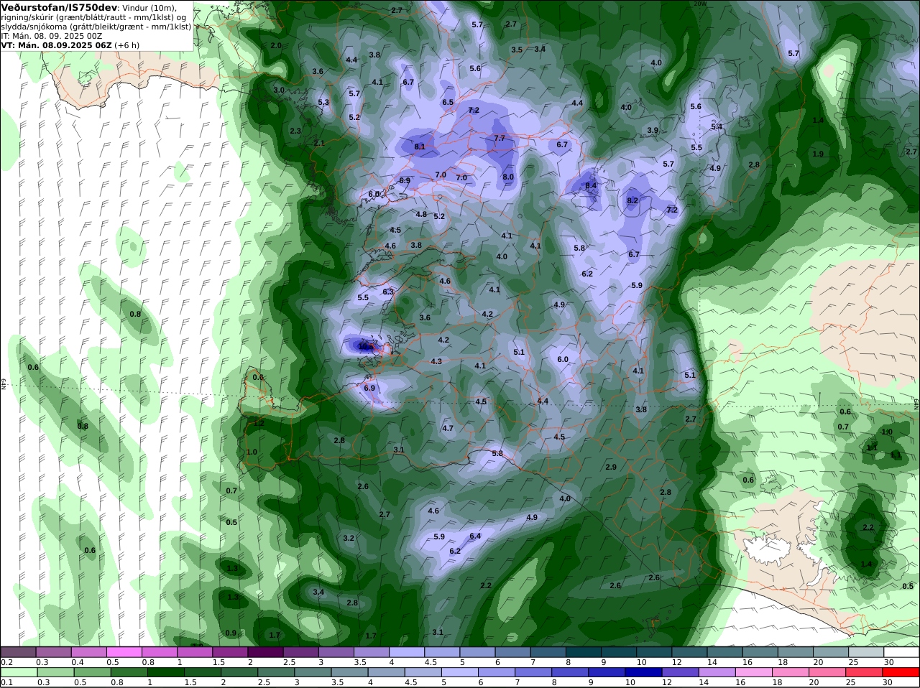
Task: Select the 8.0 precipitation value on the map
Action: click(508, 177)
